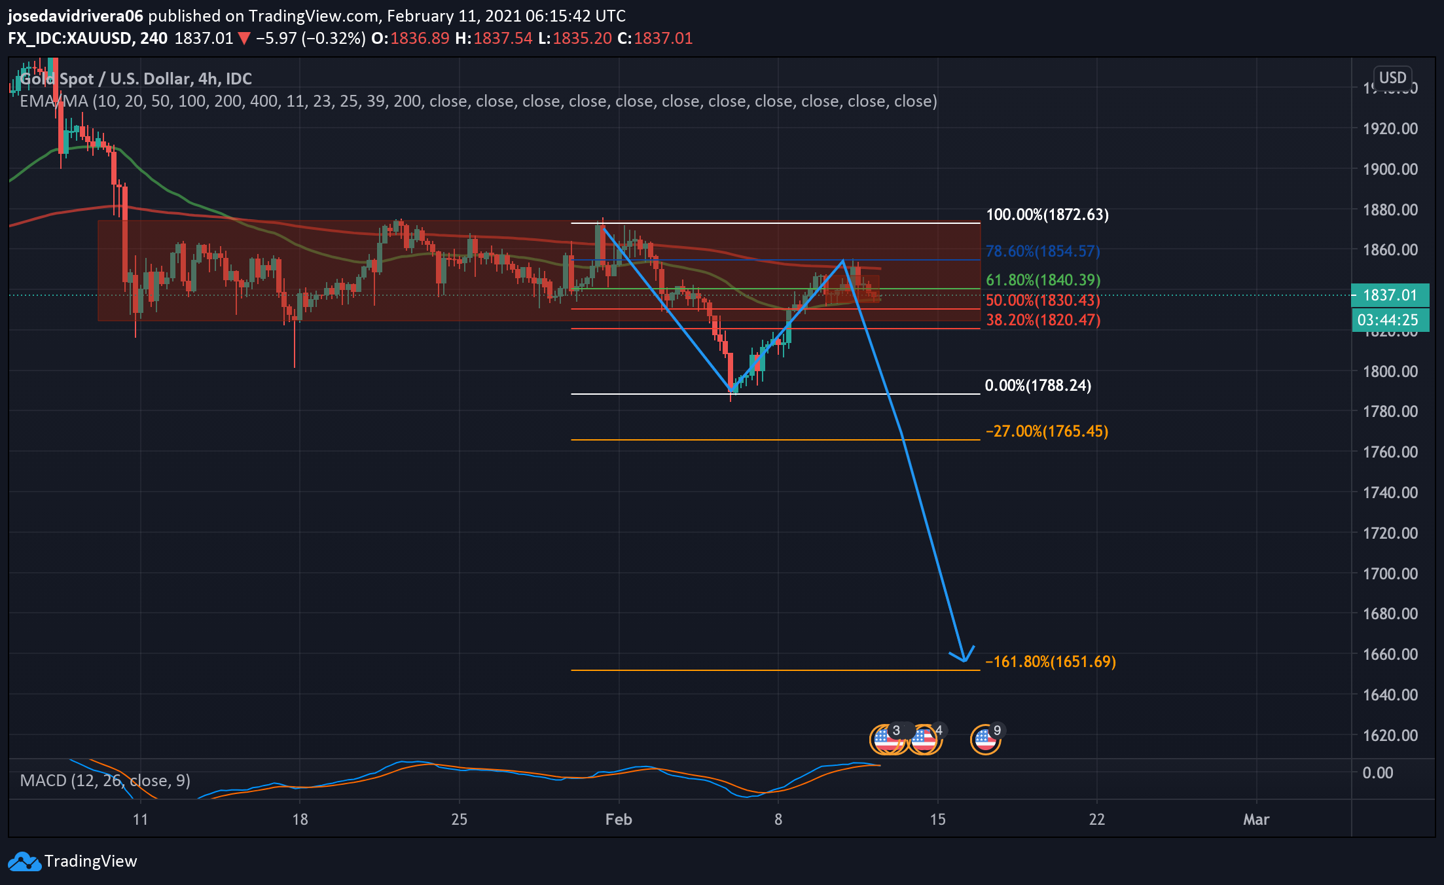The image size is (1444, 885).
Task: Click the open price value O:1836.89
Action: pos(410,39)
